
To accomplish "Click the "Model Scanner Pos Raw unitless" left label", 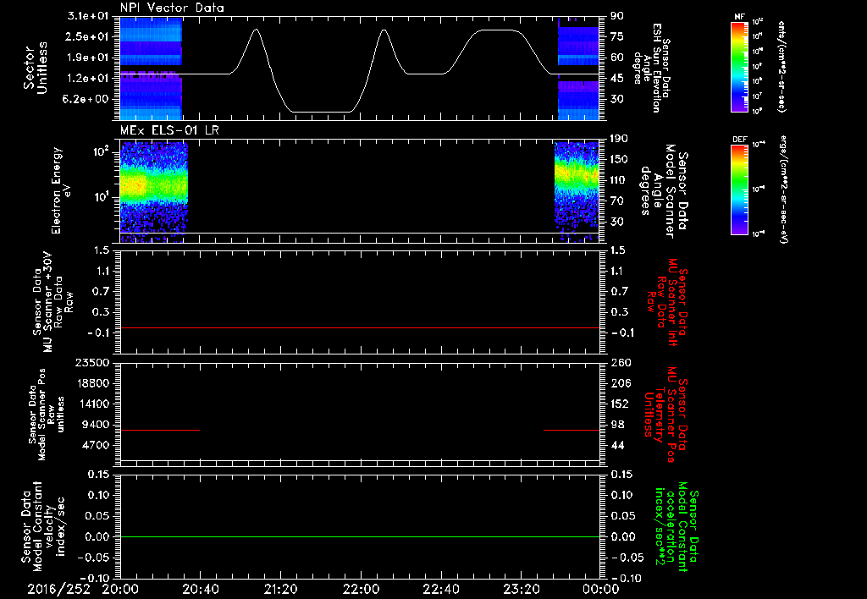I will pyautogui.click(x=46, y=415).
